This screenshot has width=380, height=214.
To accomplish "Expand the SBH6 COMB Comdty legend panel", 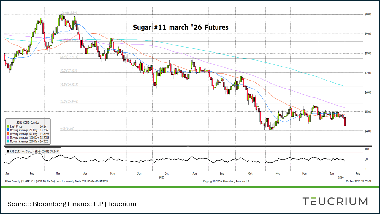I will click(x=28, y=122).
